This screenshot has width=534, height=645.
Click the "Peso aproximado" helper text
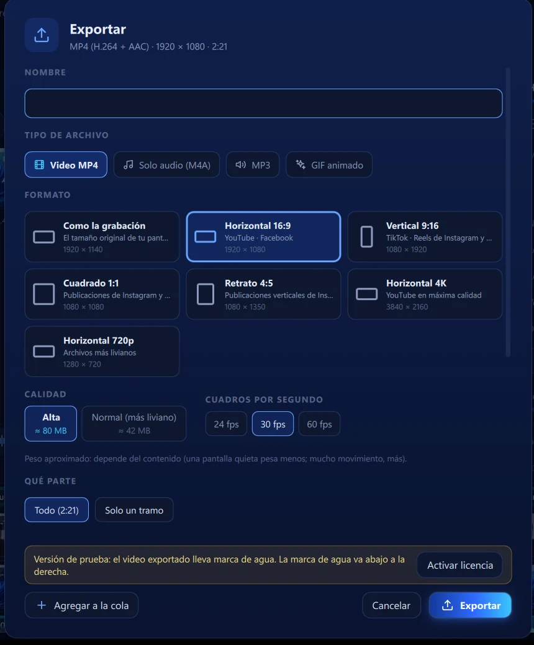(215, 459)
